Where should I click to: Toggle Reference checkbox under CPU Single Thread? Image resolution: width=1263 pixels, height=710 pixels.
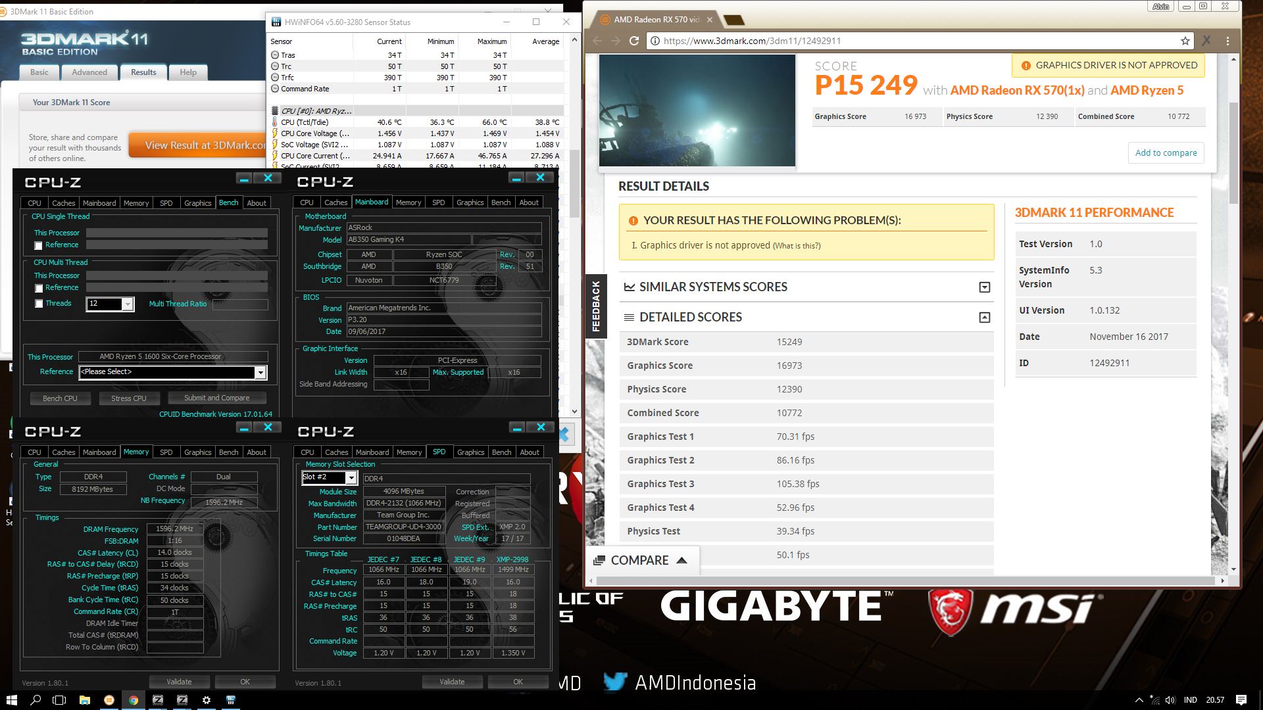point(39,245)
